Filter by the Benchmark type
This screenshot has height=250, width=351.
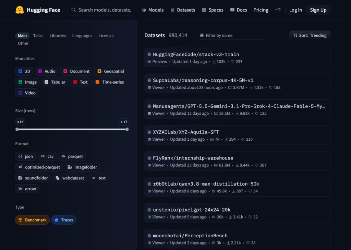(33, 220)
